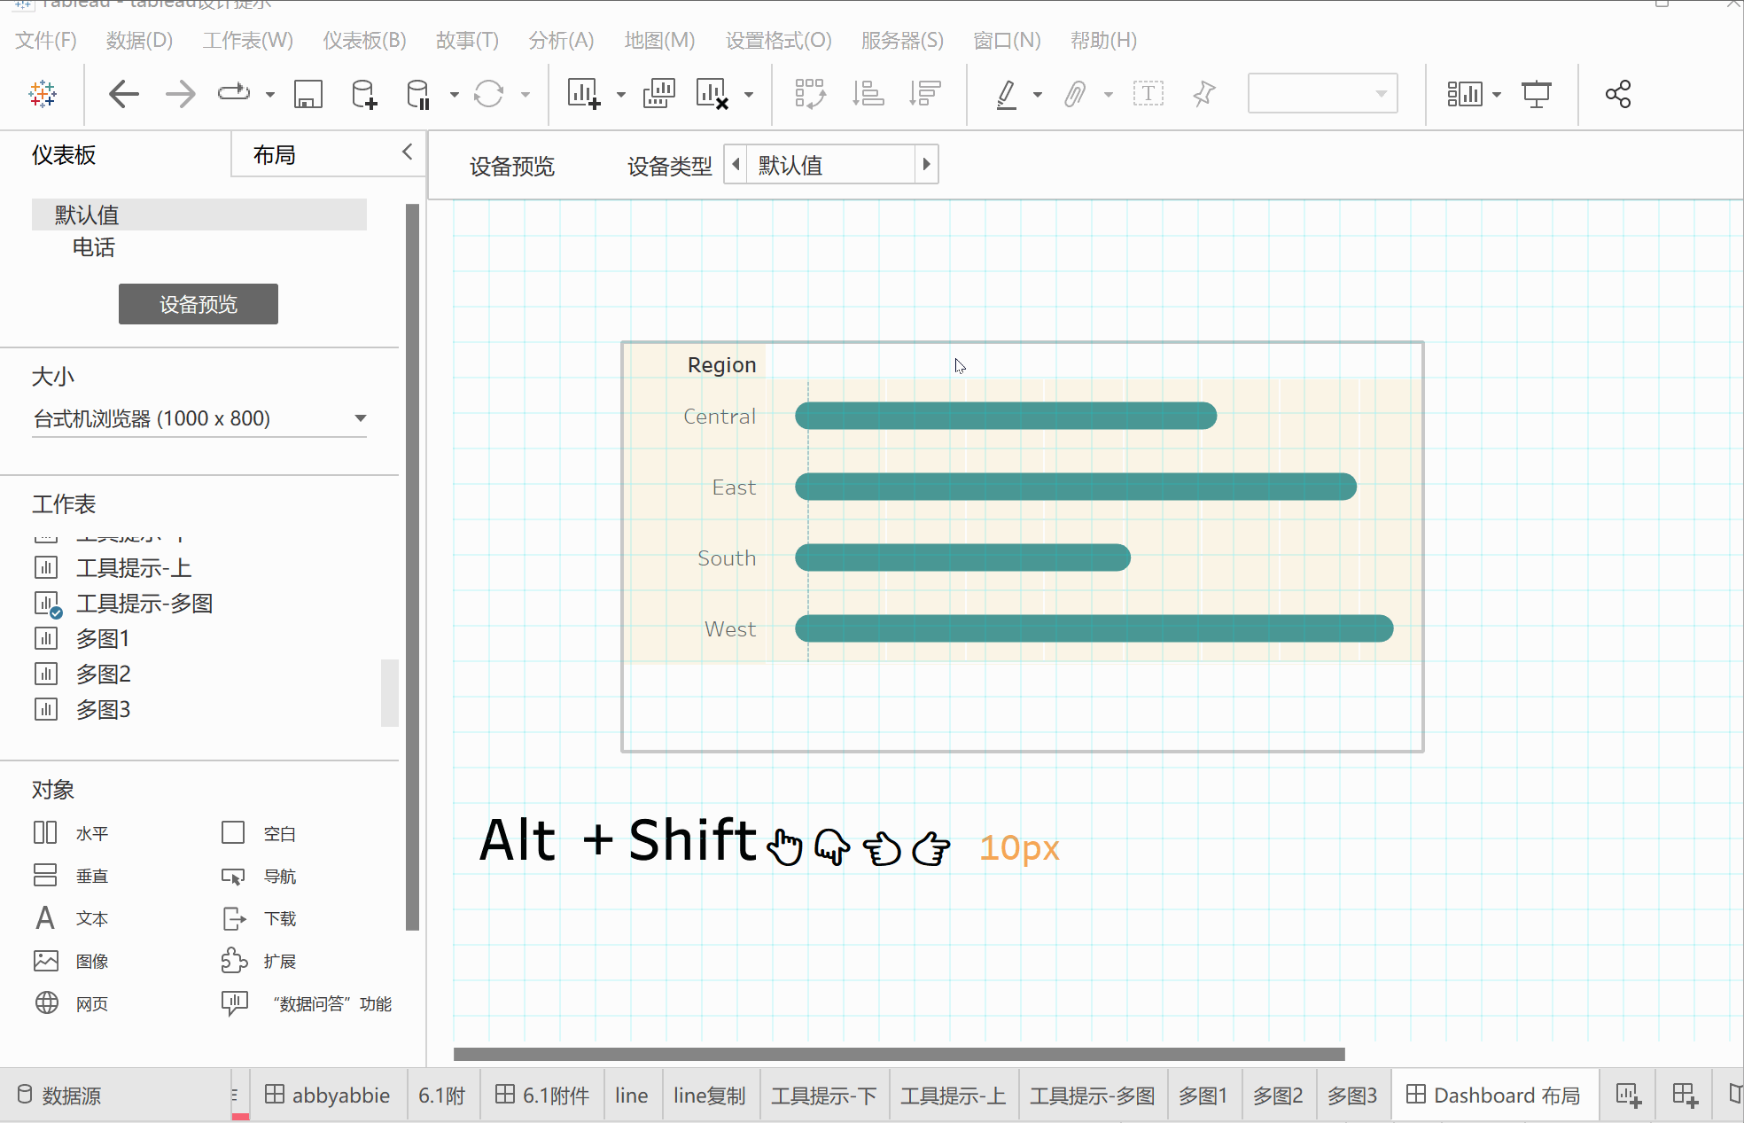The height and width of the screenshot is (1123, 1744).
Task: Click the Duplicate sheet icon
Action: [658, 94]
